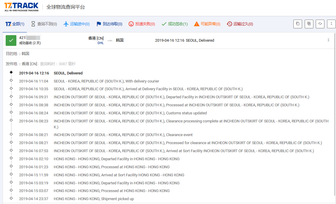Open the 运输过久(0) expired filter
This screenshot has height=204, width=336.
[x=240, y=24]
